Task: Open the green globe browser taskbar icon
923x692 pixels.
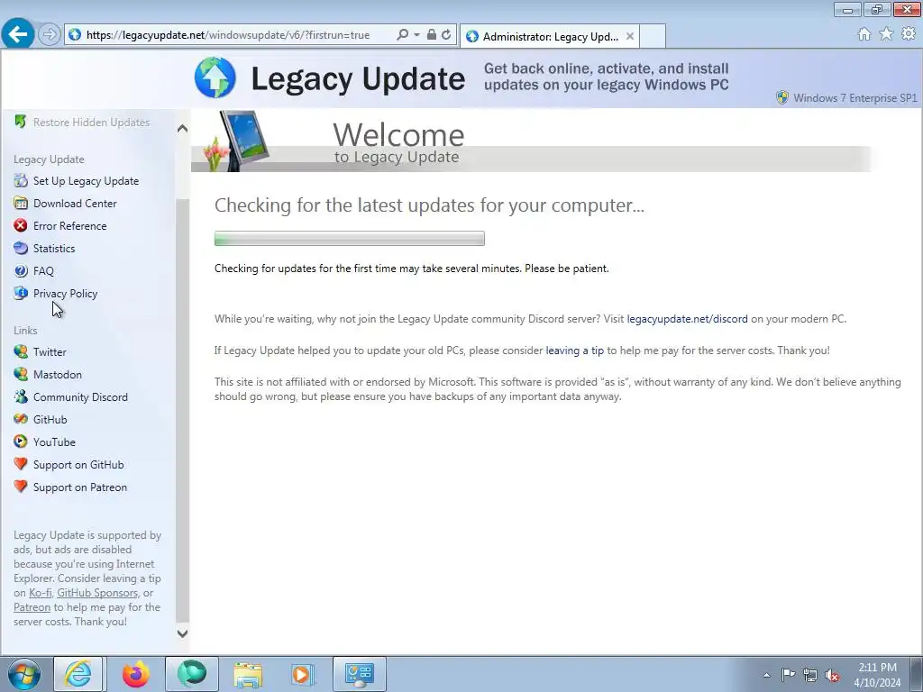Action: pyautogui.click(x=192, y=674)
